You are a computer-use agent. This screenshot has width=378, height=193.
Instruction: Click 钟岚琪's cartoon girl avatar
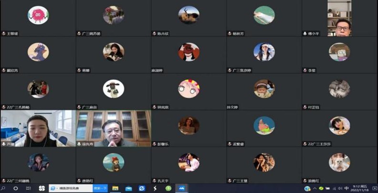pos(189,89)
